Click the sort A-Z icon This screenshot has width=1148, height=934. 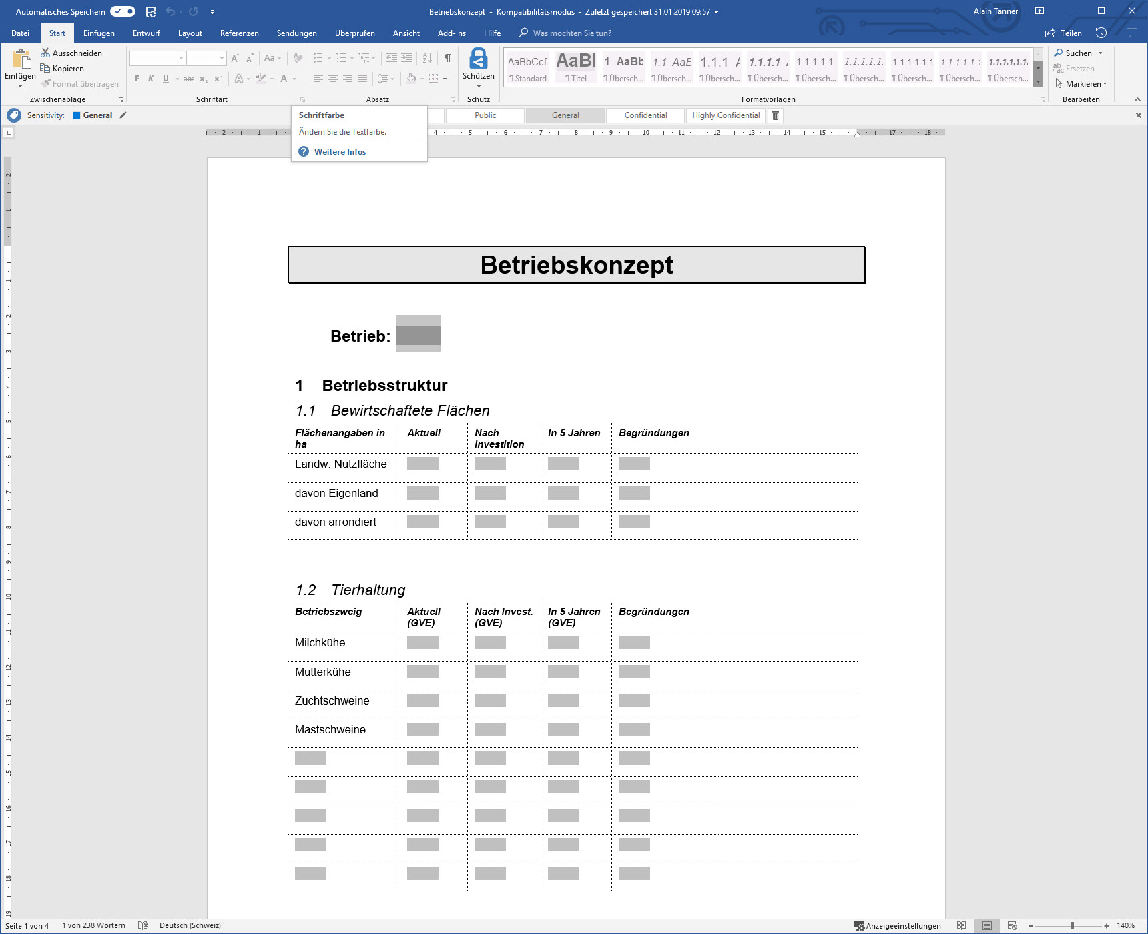pos(427,58)
